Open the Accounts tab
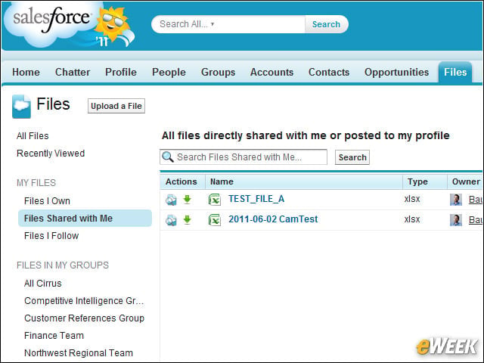Viewport: 484px width, 363px height. pyautogui.click(x=271, y=72)
